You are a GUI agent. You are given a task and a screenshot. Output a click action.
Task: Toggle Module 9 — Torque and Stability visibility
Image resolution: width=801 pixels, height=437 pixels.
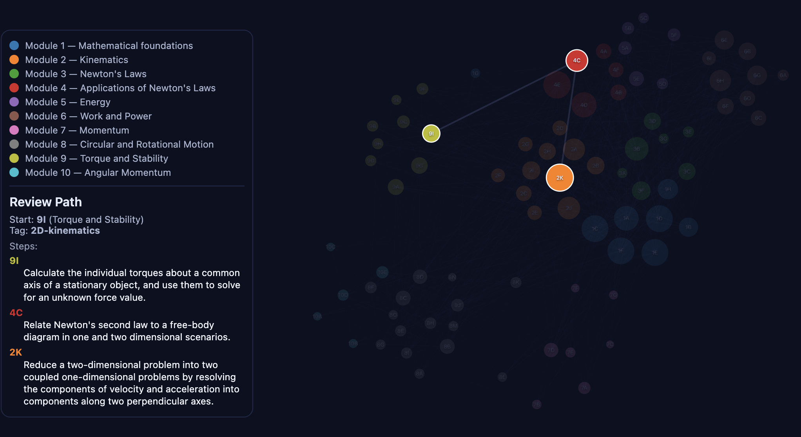[x=97, y=158]
